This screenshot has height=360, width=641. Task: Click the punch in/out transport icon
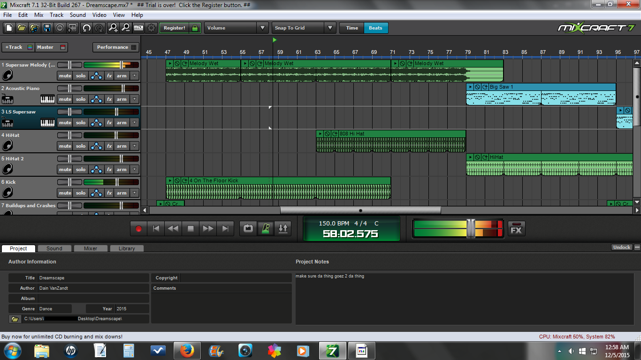tap(283, 228)
